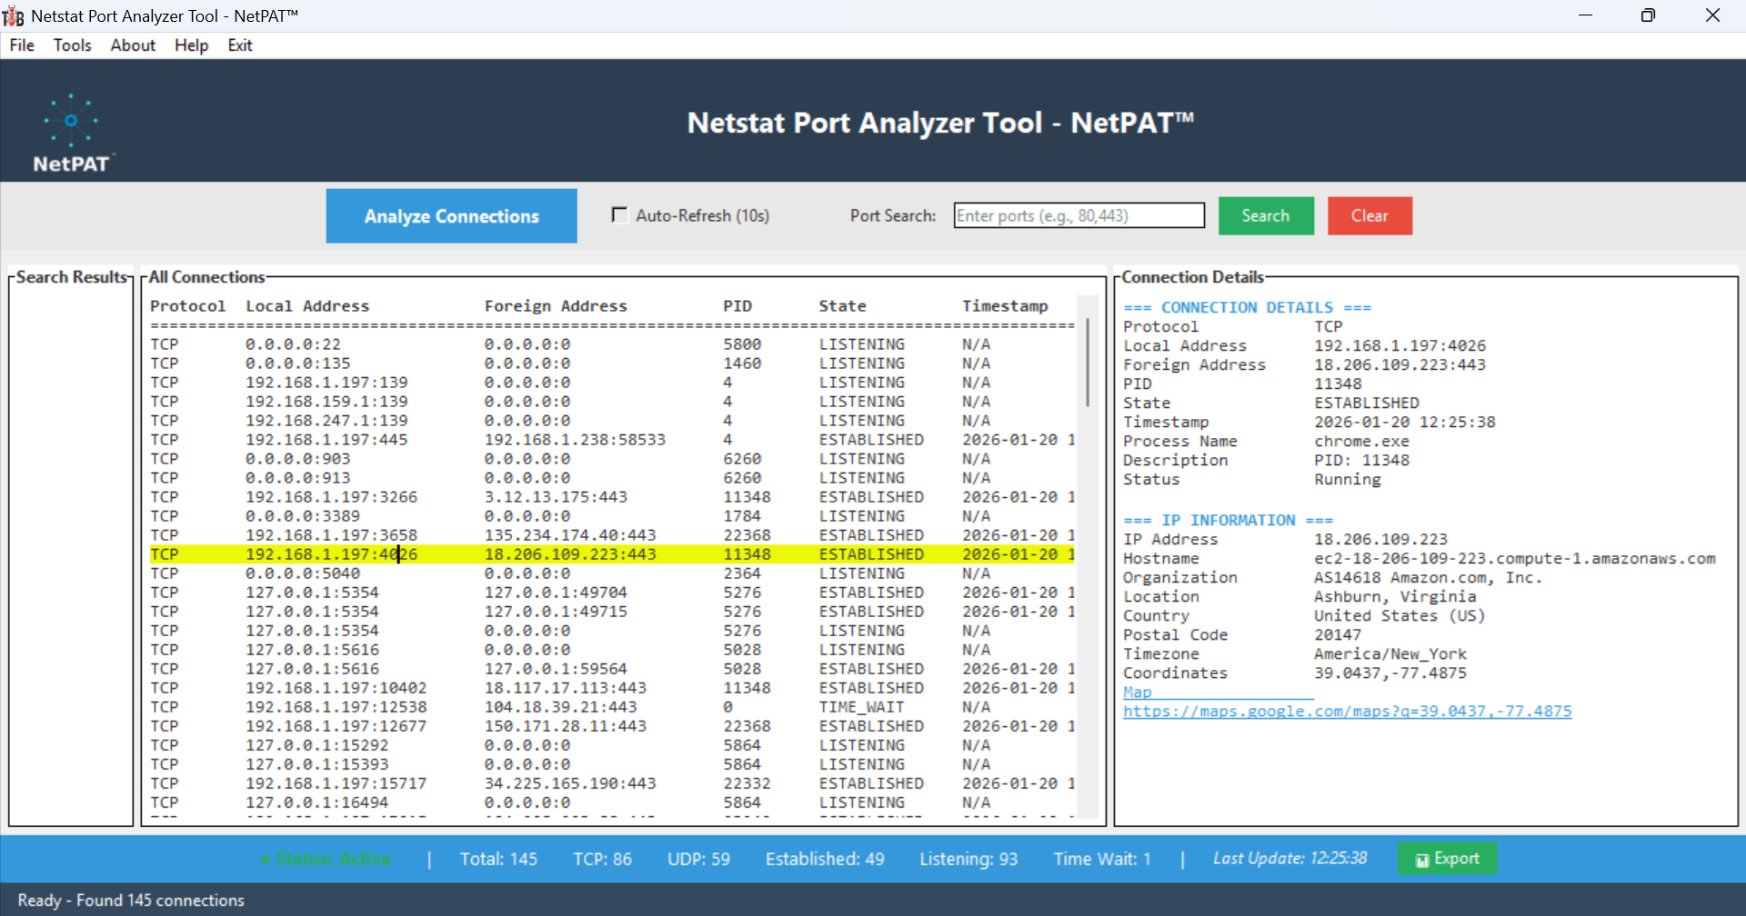The height and width of the screenshot is (916, 1746).
Task: Click the app icon in title bar
Action: coord(13,15)
